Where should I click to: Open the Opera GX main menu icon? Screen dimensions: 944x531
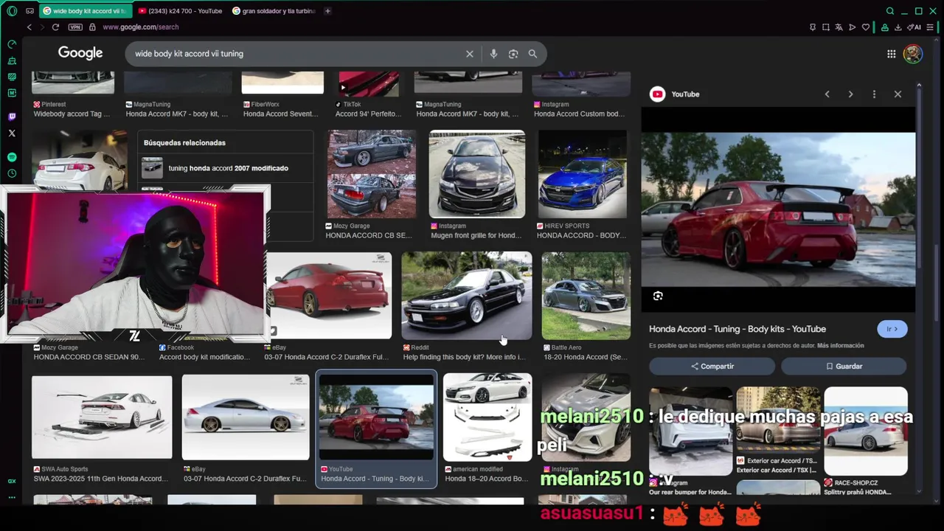point(12,11)
